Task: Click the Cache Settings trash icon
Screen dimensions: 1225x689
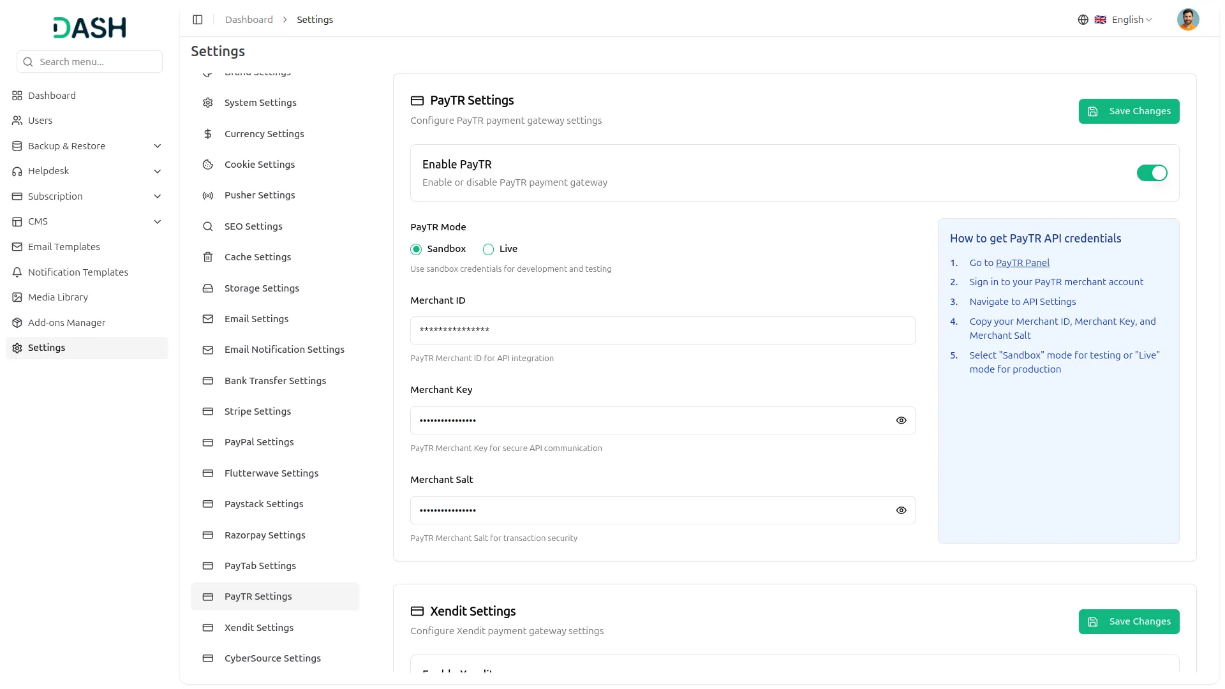Action: (208, 257)
